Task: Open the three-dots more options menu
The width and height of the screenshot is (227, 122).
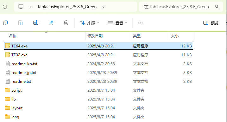Action: 140,23
